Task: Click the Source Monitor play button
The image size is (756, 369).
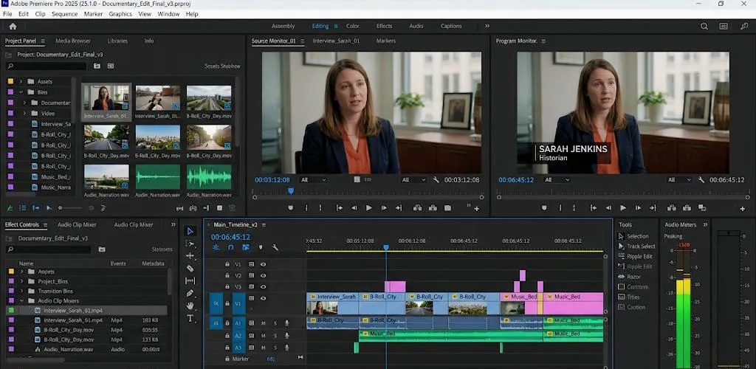Action: (369, 208)
